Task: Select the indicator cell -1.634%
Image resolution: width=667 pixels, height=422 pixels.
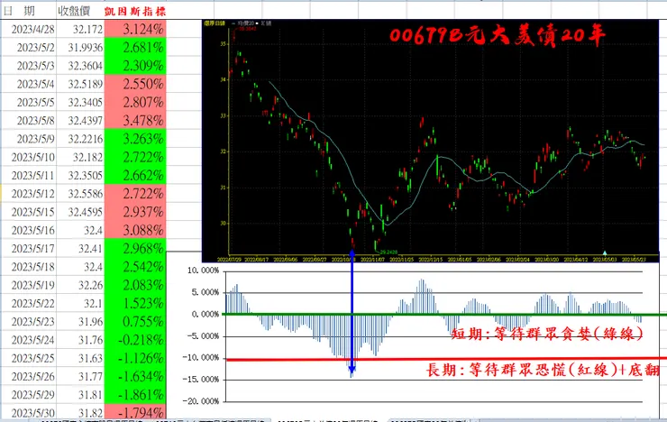Action: click(135, 377)
